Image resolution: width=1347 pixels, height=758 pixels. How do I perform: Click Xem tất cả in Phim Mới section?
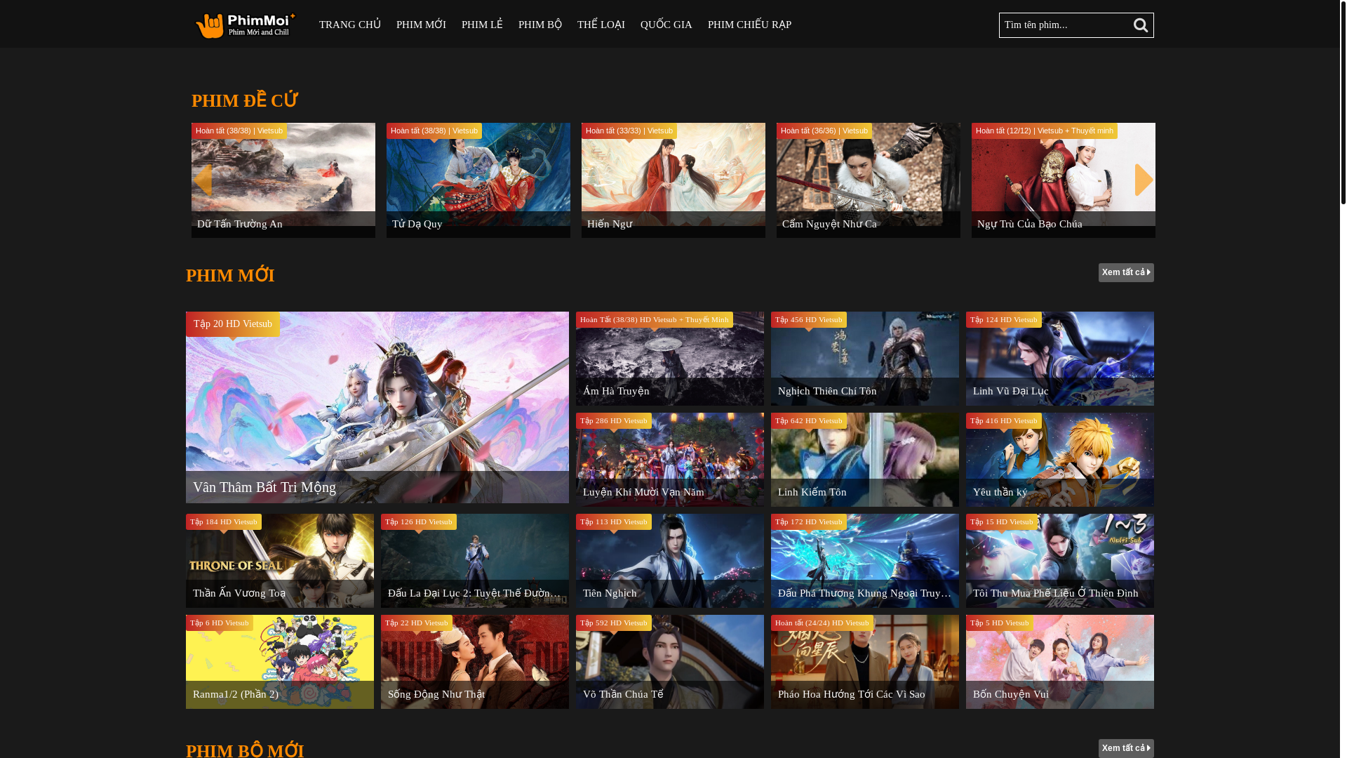pos(1126,272)
